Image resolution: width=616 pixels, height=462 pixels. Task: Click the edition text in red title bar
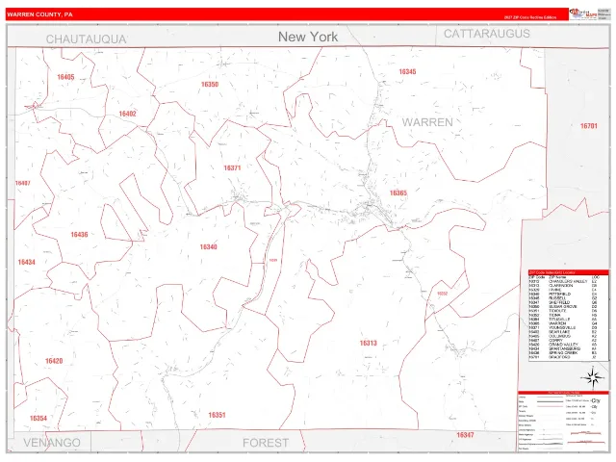(530, 17)
